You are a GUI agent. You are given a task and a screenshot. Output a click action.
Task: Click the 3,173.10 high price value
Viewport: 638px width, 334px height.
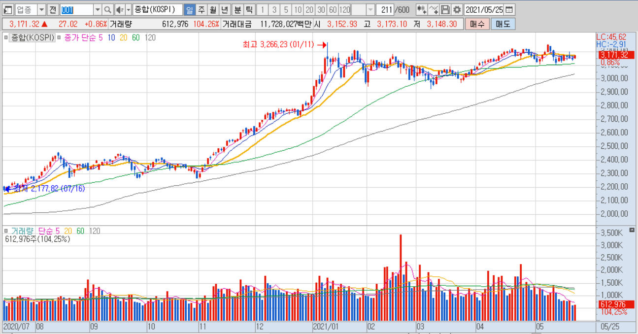click(x=392, y=24)
